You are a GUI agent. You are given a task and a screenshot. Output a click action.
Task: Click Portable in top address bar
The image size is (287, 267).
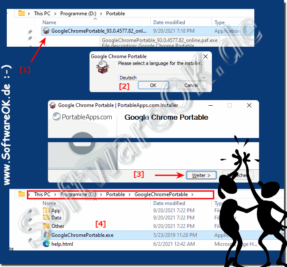point(115,14)
